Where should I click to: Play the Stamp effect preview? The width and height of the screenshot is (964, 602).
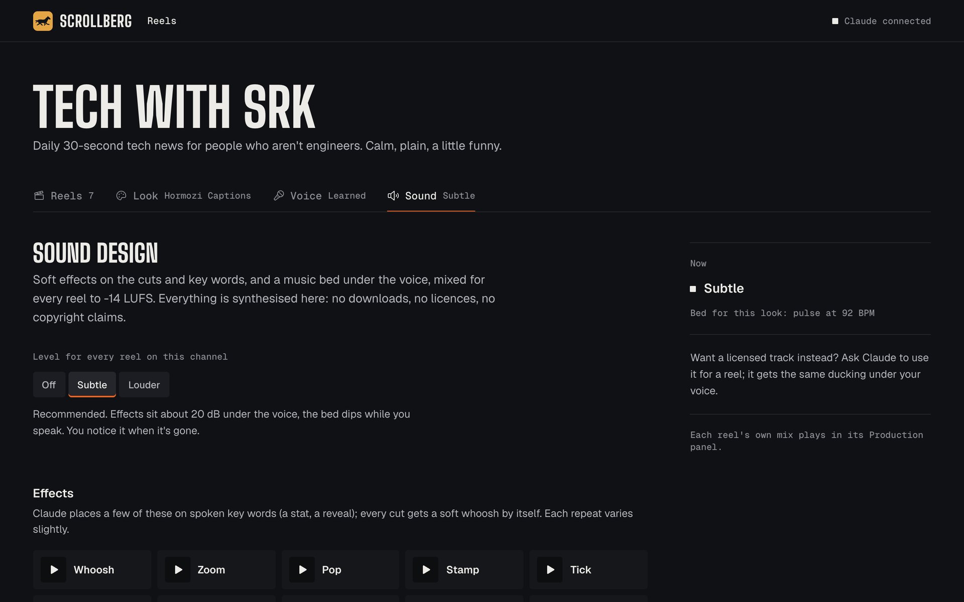(x=426, y=569)
